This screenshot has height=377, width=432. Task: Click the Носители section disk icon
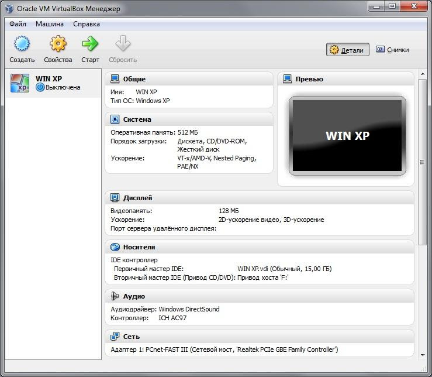click(115, 247)
